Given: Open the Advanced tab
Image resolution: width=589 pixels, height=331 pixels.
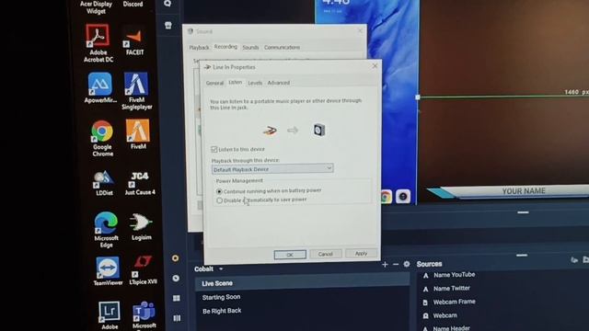Looking at the screenshot, I should [x=278, y=83].
